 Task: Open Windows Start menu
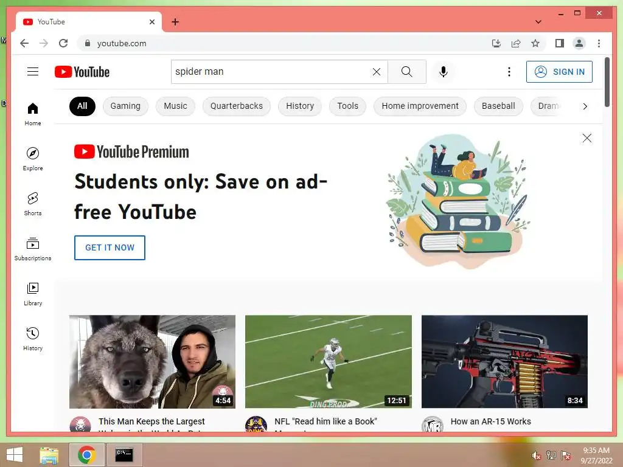[15, 455]
